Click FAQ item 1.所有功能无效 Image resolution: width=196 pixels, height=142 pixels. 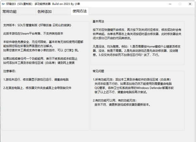[132, 79]
